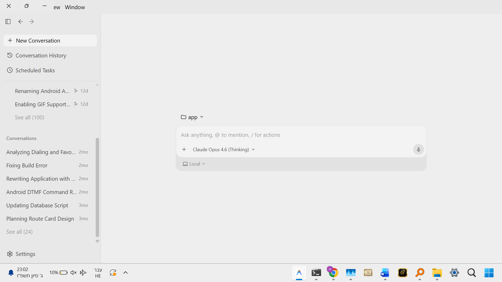502x282 pixels.
Task: Activate the microphone voice input
Action: point(418,149)
